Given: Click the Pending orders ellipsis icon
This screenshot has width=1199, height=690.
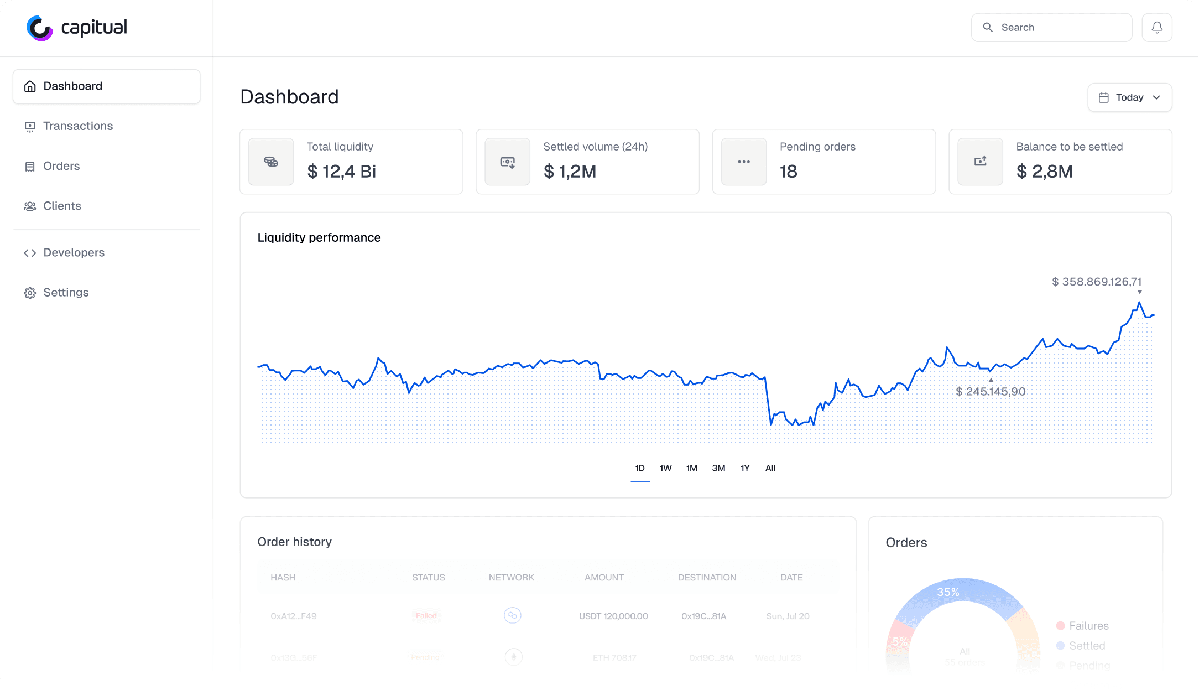Looking at the screenshot, I should point(744,162).
